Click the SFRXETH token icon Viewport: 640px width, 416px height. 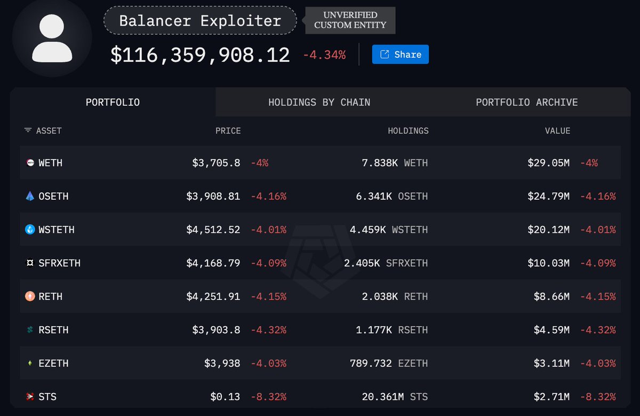click(30, 263)
